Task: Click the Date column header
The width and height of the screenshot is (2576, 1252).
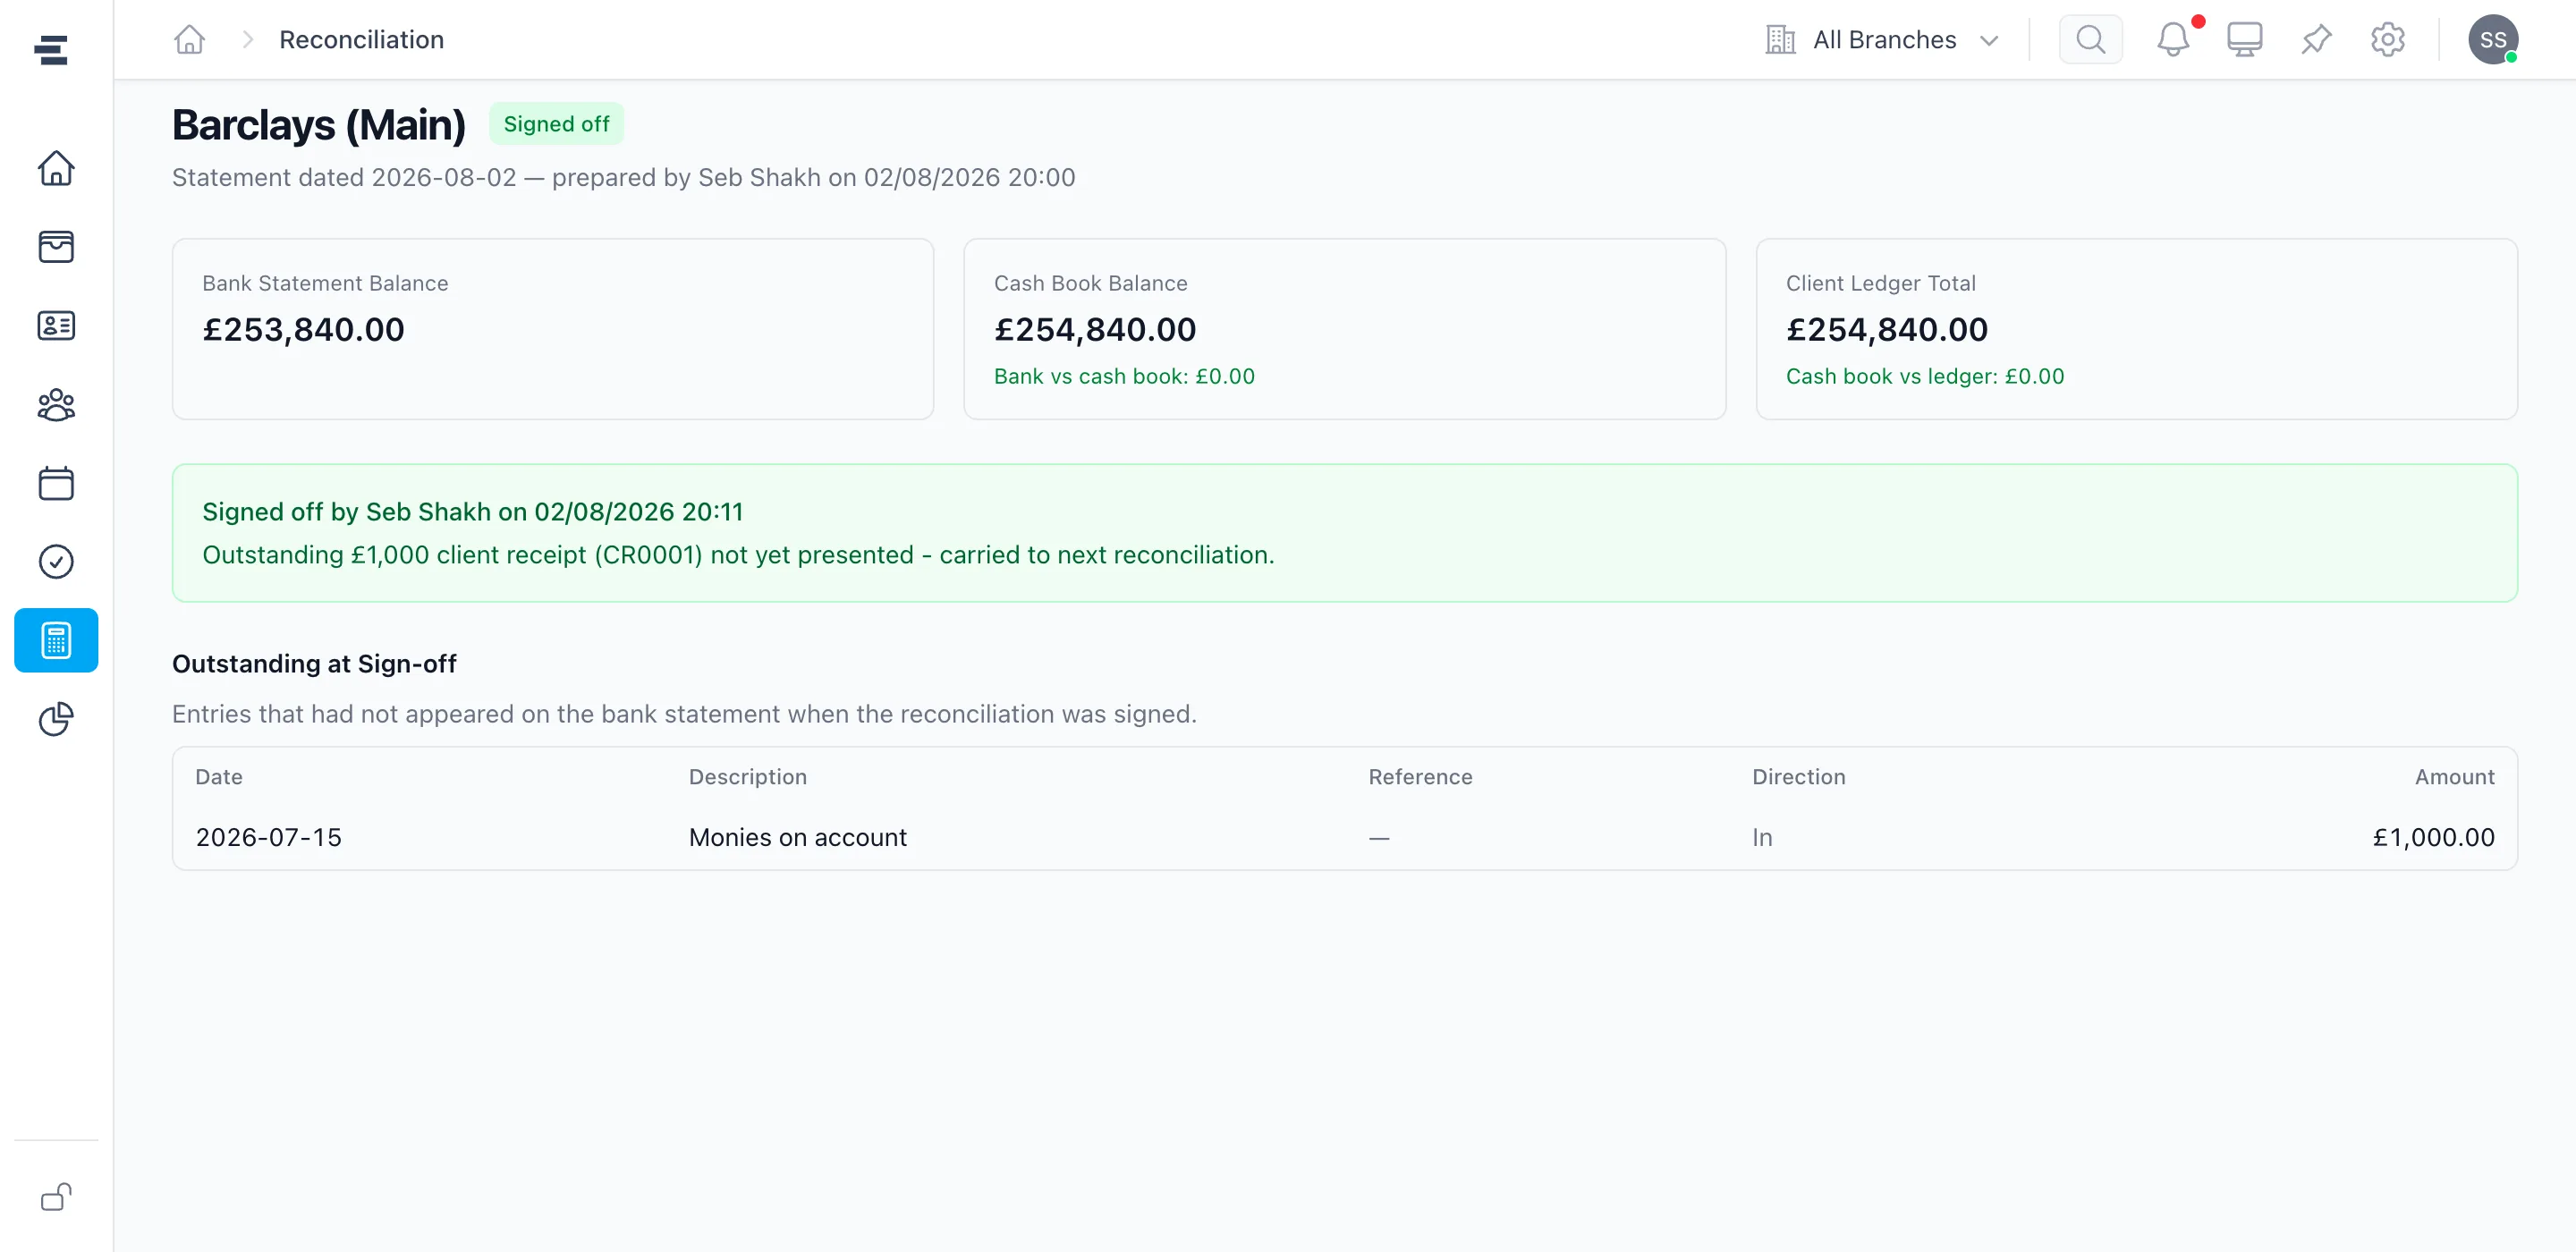Action: click(219, 776)
